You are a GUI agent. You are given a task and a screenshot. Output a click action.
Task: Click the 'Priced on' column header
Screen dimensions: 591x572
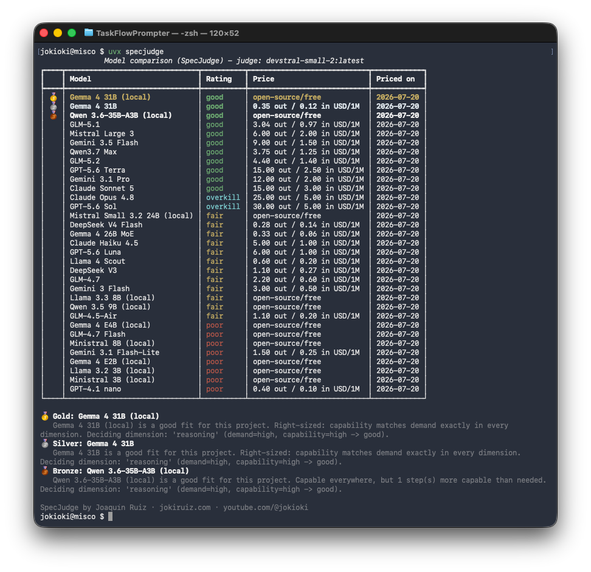pos(395,79)
